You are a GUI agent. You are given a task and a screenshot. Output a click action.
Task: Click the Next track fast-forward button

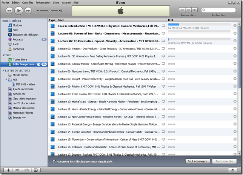(x=28, y=11)
